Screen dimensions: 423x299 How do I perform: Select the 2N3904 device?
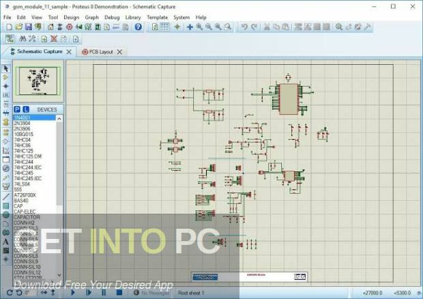click(x=22, y=123)
